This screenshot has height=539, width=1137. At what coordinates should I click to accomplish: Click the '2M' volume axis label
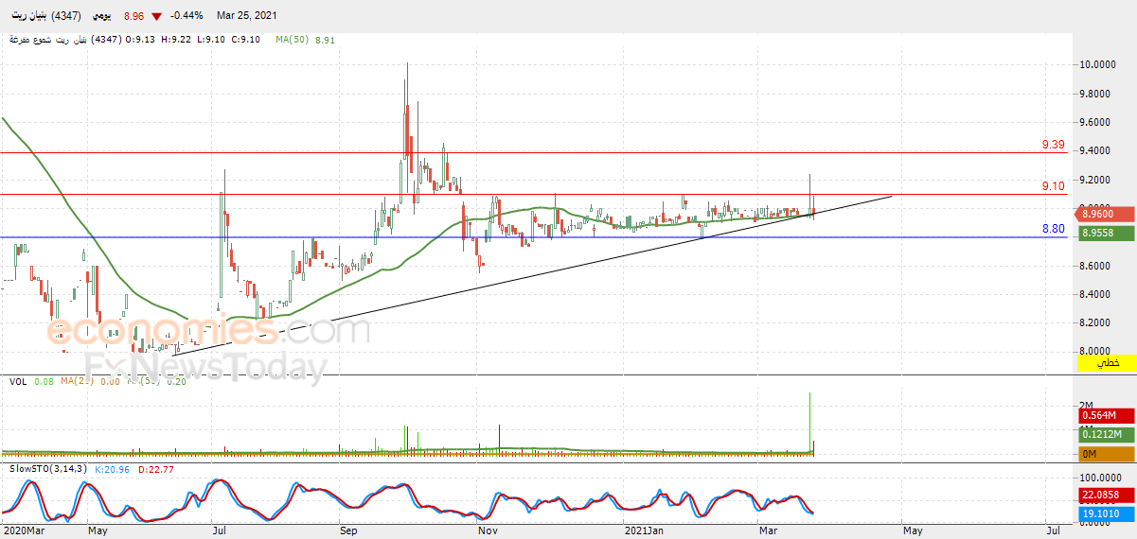point(1088,405)
